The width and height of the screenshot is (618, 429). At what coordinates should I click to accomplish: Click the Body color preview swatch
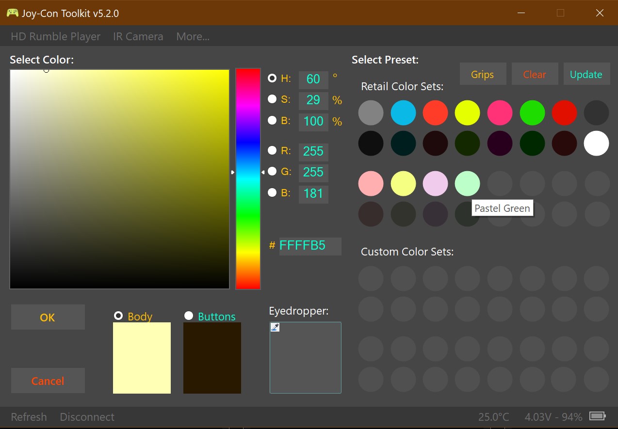pos(142,358)
